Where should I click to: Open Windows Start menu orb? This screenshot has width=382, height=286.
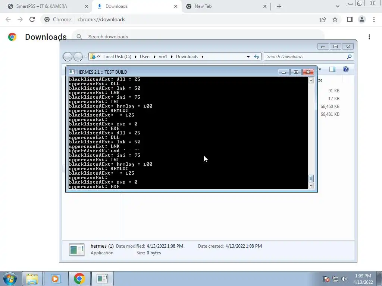pyautogui.click(x=10, y=279)
